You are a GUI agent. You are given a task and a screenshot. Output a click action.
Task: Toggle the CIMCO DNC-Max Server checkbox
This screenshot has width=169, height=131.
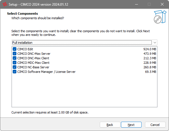14,54
